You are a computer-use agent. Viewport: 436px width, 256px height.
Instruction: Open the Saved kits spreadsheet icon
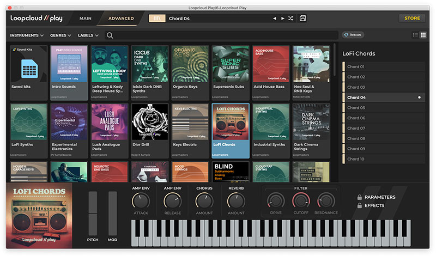29,69
